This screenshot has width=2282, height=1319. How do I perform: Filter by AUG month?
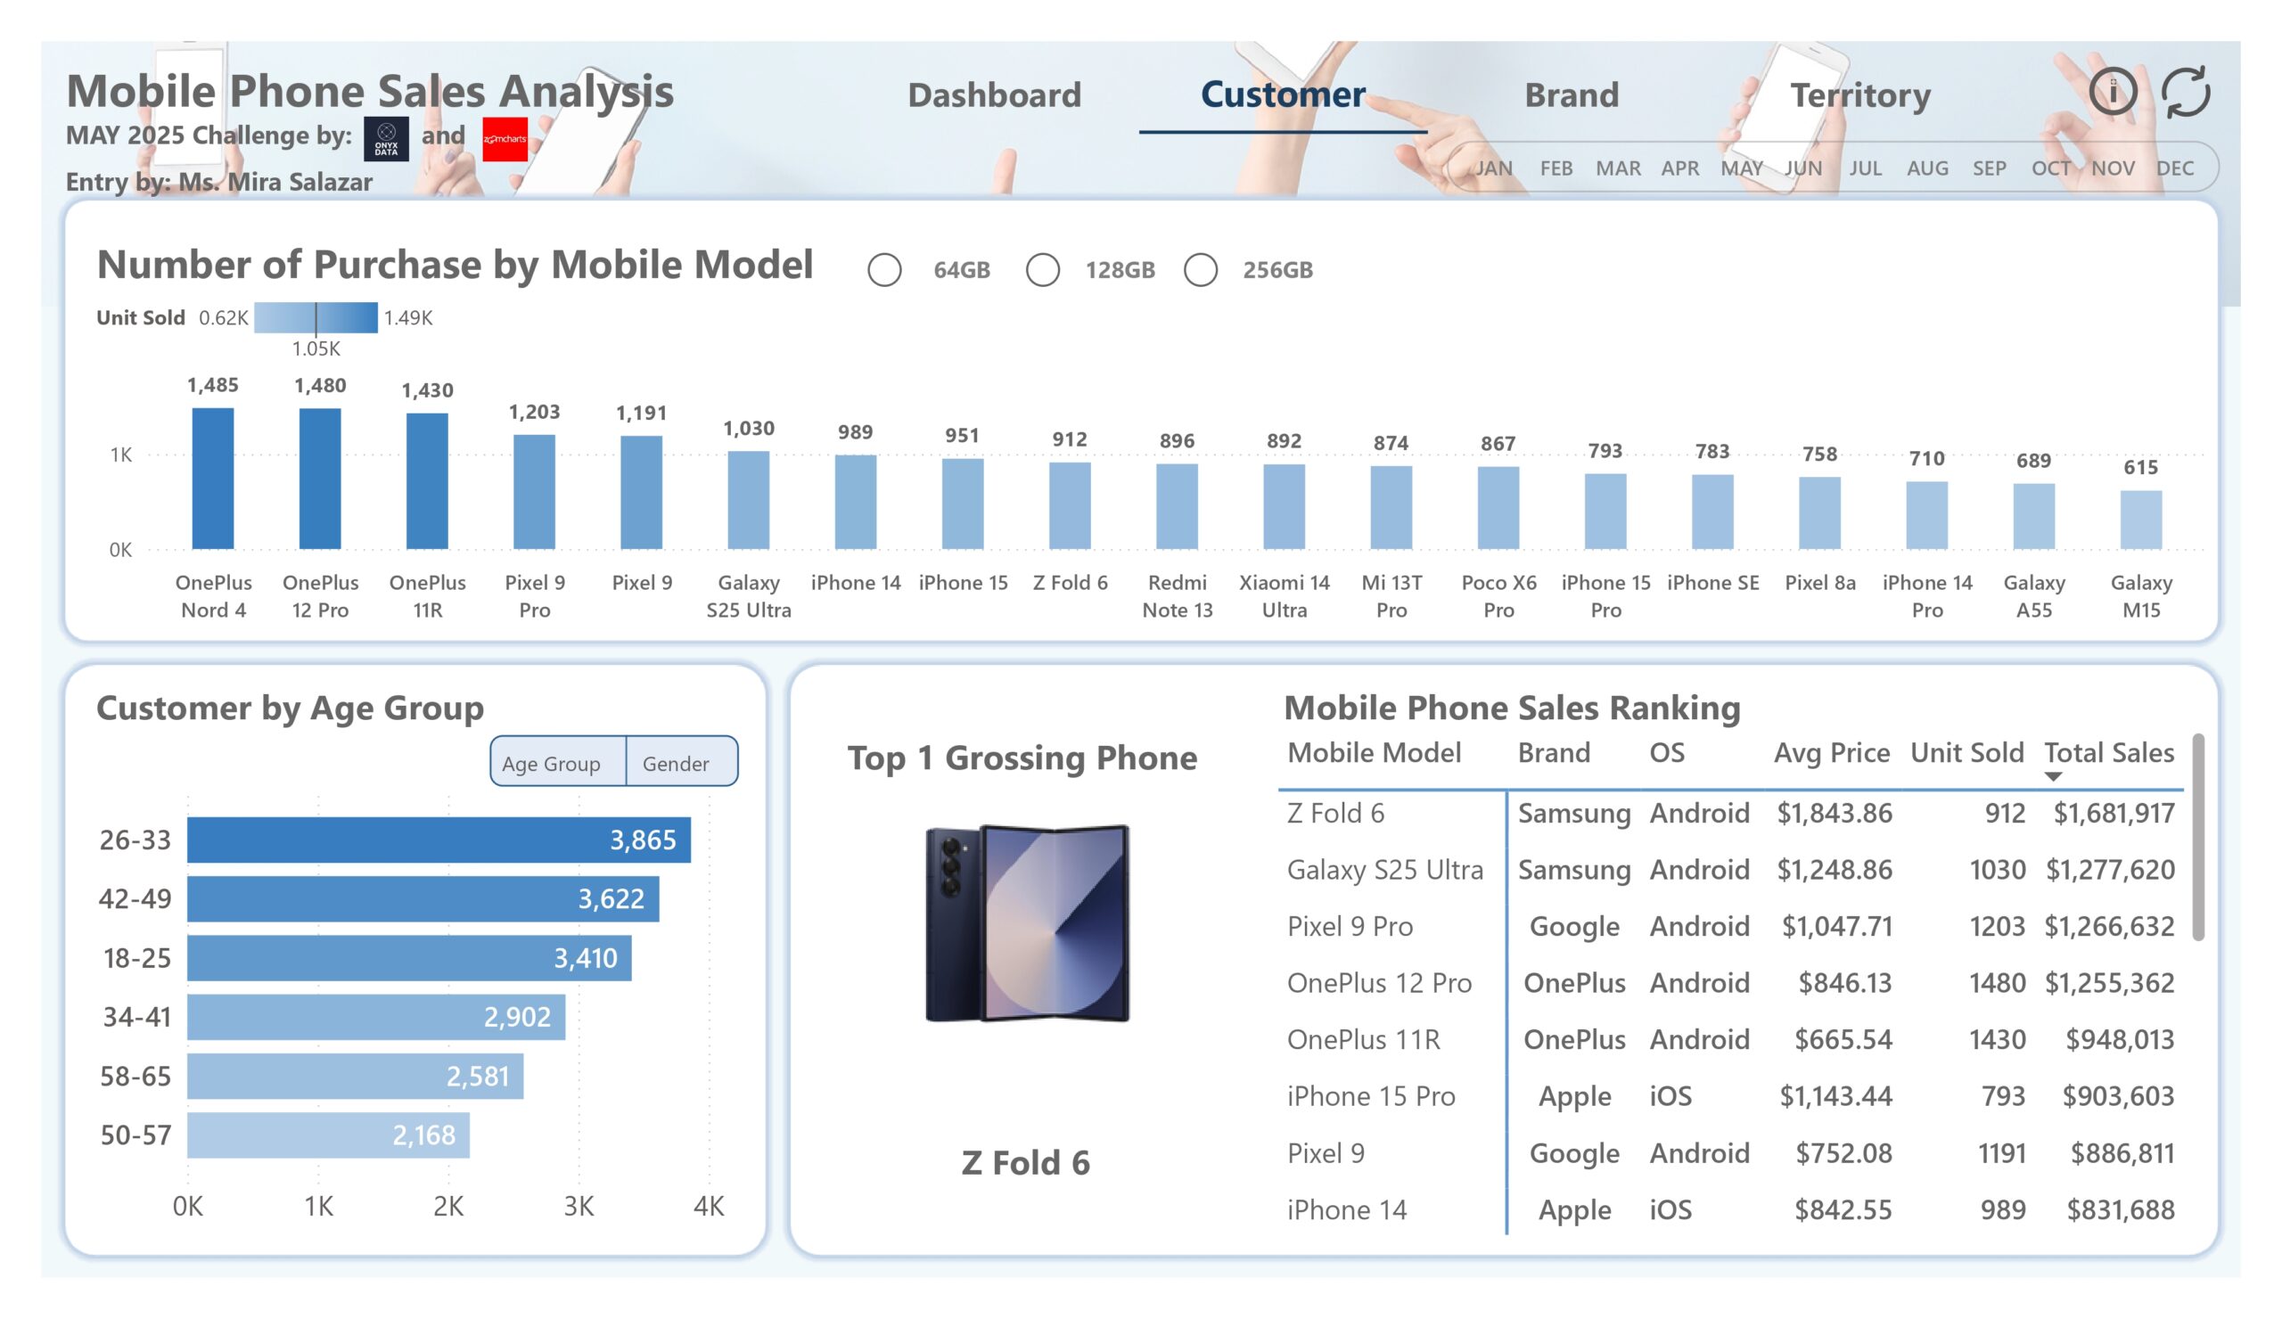click(1927, 168)
